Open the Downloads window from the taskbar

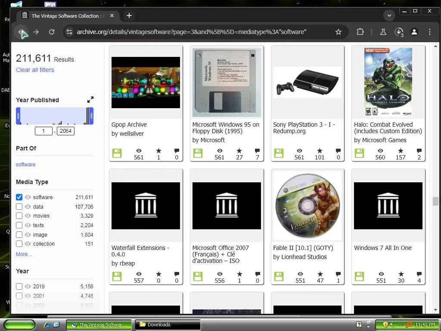pyautogui.click(x=168, y=325)
